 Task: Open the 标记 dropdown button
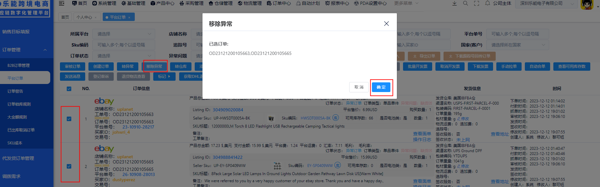(164, 77)
